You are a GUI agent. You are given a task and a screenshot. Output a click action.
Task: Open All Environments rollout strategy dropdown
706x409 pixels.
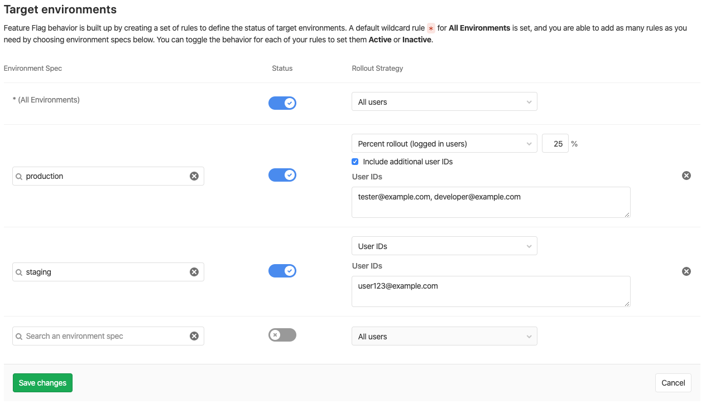(444, 102)
